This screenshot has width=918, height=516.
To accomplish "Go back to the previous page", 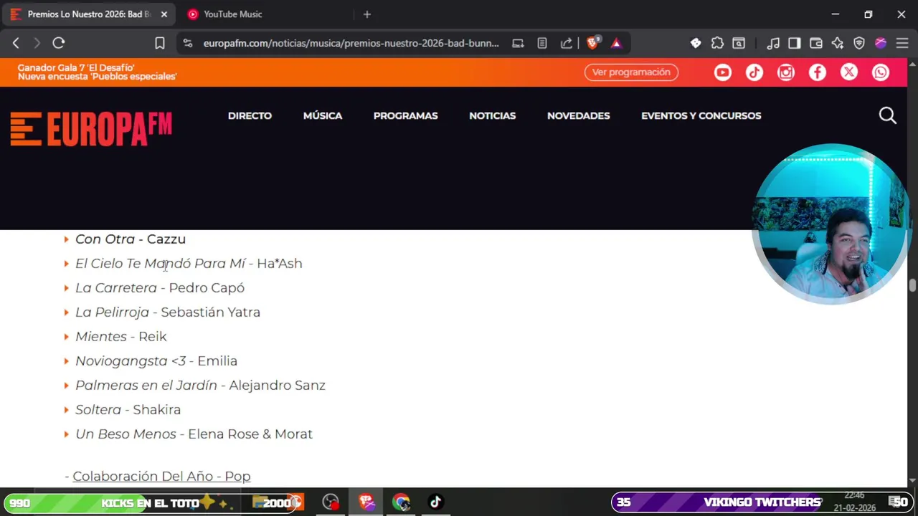I will (x=16, y=43).
